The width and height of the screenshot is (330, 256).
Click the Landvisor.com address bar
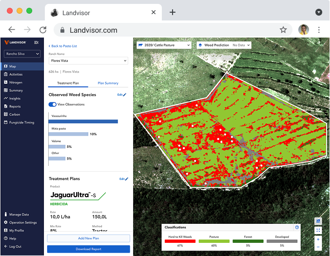[x=173, y=30]
